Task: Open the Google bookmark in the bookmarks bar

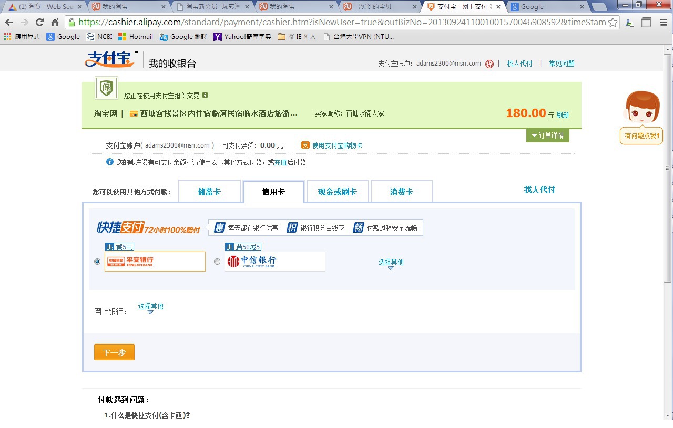Action: [x=63, y=37]
